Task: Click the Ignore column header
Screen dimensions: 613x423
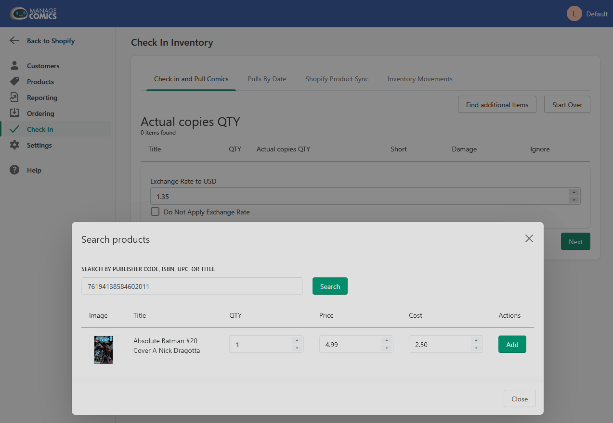Action: (x=540, y=149)
